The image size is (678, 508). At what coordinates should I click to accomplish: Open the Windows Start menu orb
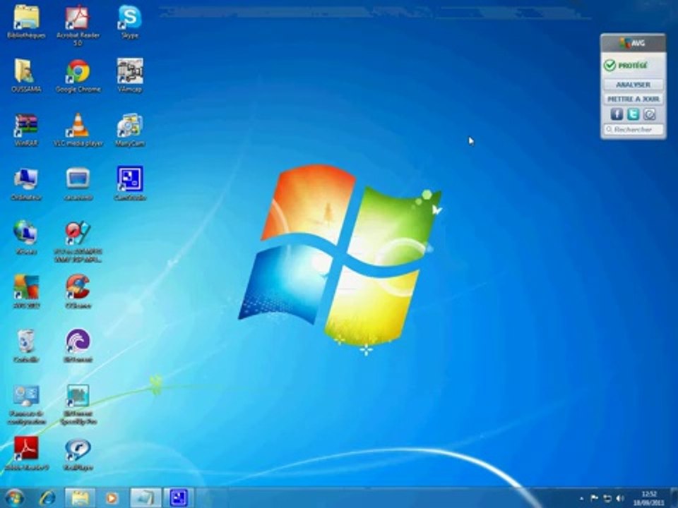(x=14, y=497)
